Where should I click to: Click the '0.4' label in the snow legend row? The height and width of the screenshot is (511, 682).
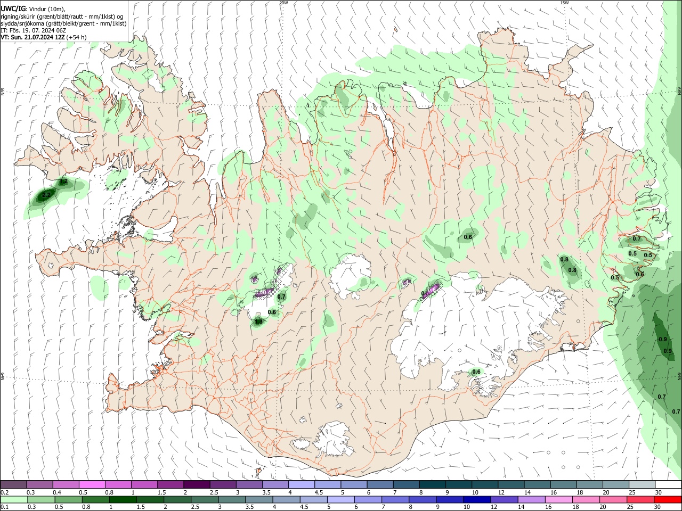pyautogui.click(x=57, y=492)
